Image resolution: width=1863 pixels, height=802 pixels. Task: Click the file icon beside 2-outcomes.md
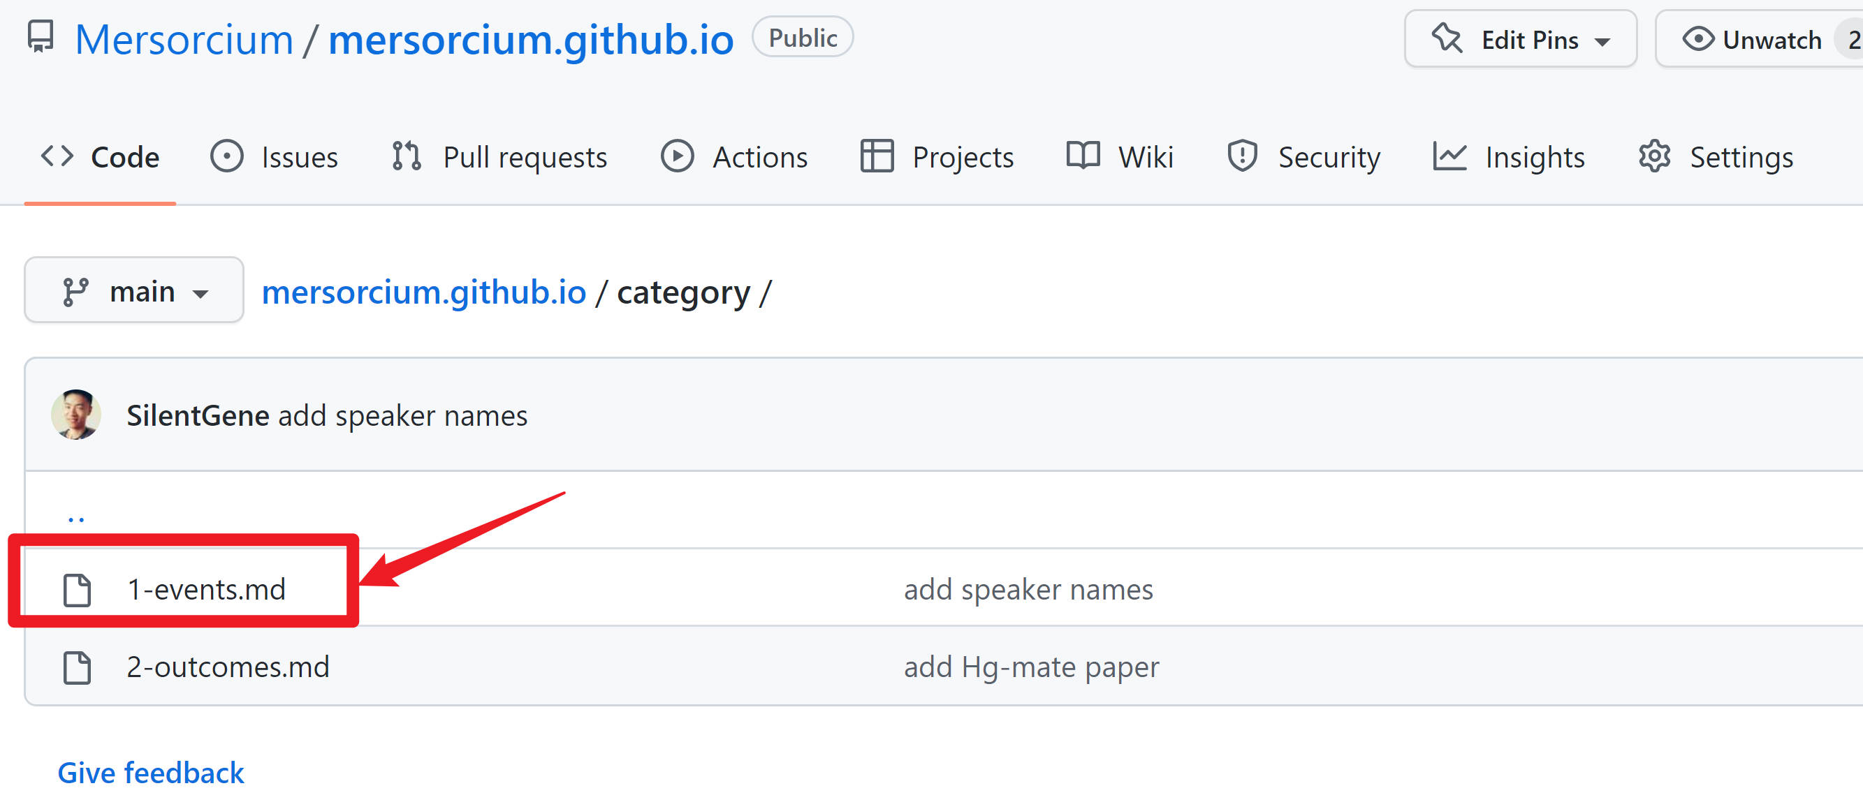(77, 667)
